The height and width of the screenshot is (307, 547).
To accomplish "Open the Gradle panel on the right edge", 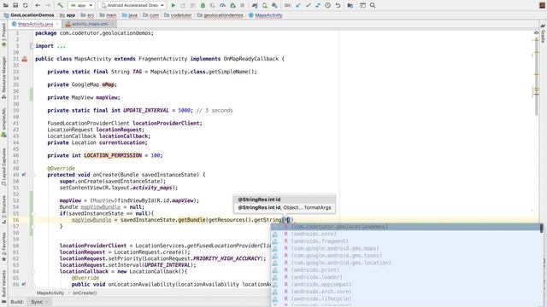I will coord(543,34).
